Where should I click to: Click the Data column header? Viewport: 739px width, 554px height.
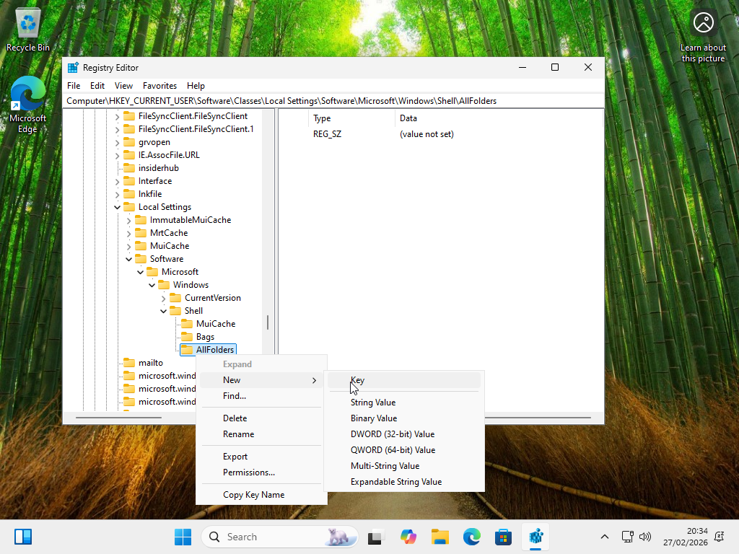pos(499,118)
